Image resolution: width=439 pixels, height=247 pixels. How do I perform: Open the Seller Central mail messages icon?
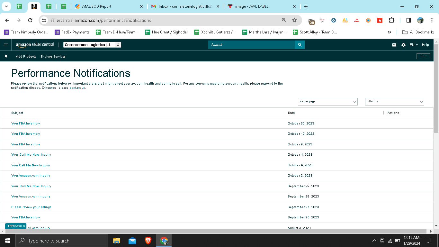[394, 45]
